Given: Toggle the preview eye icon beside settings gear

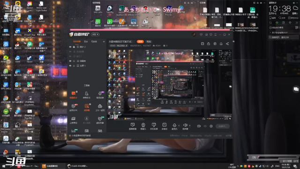Looking at the screenshot, I should 205,126.
